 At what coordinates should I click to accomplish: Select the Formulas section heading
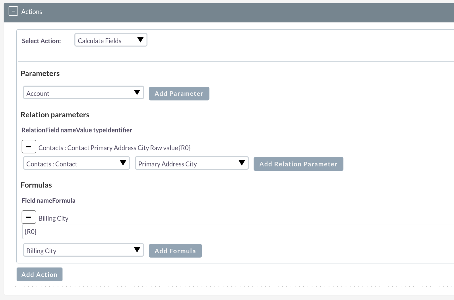click(36, 185)
